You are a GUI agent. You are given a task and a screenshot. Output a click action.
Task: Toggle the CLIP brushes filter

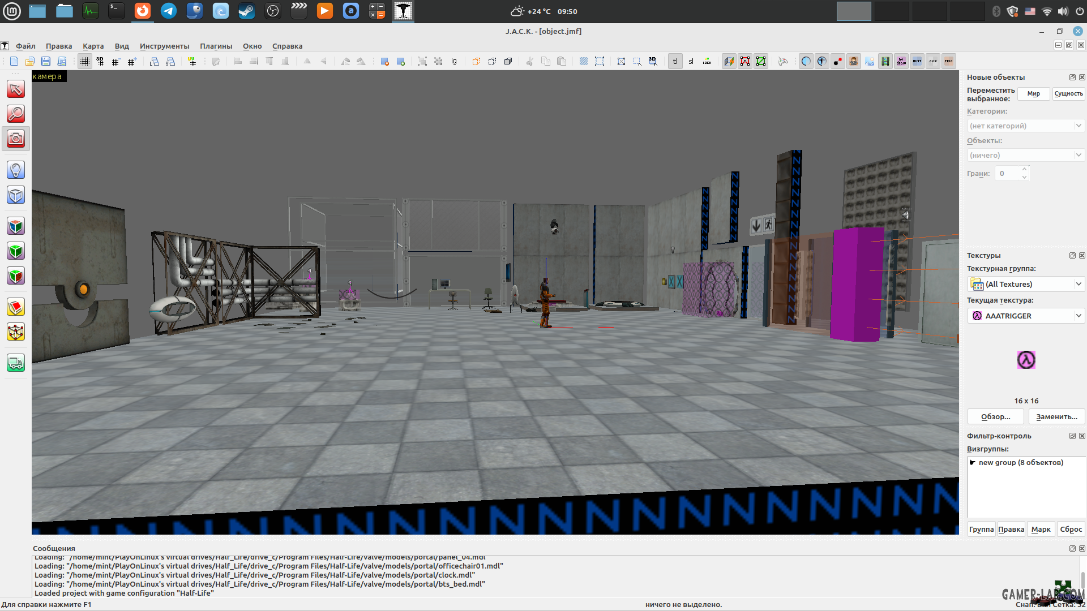pos(933,62)
